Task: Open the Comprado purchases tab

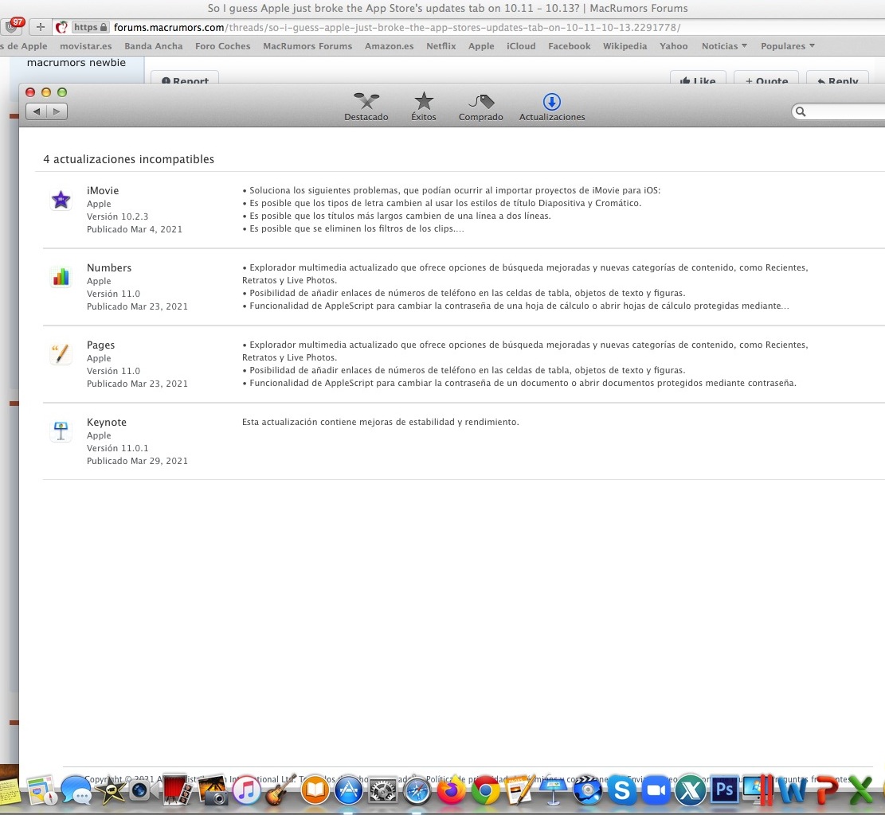Action: (480, 107)
